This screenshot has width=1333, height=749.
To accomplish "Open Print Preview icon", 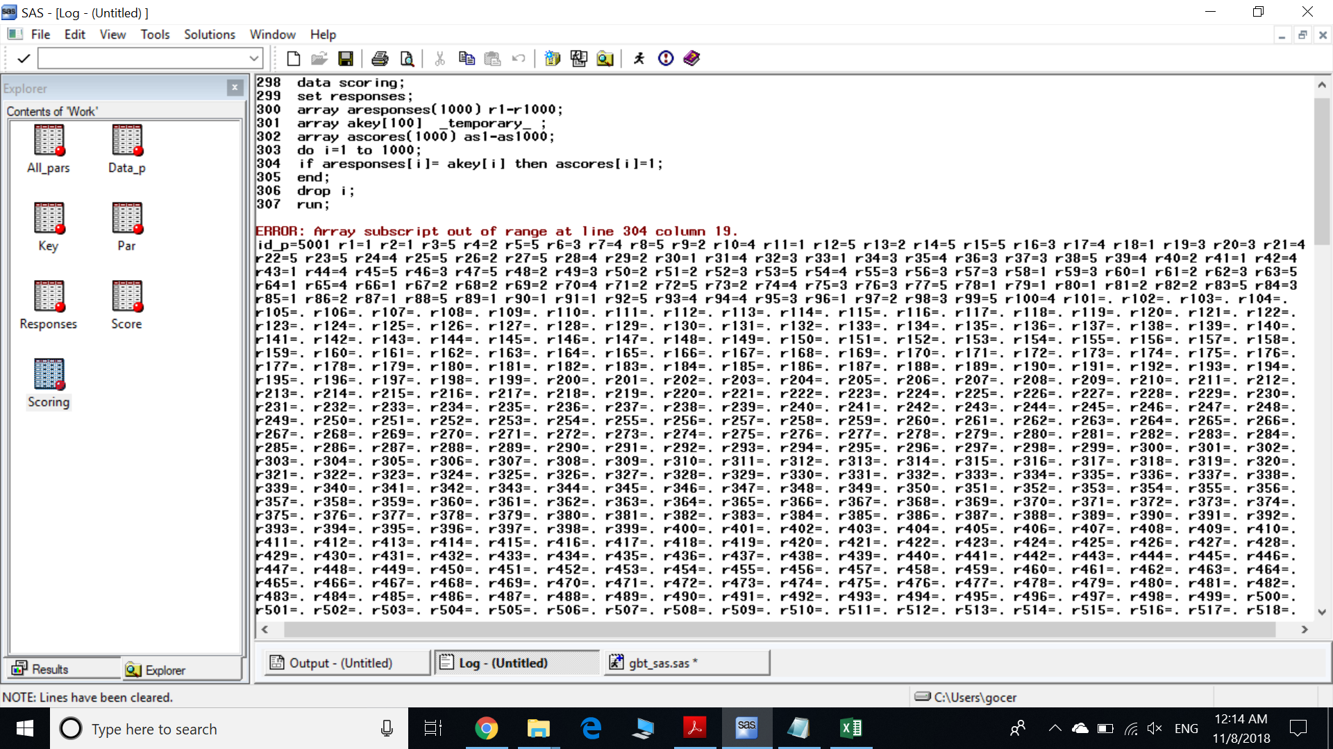I will tap(407, 59).
